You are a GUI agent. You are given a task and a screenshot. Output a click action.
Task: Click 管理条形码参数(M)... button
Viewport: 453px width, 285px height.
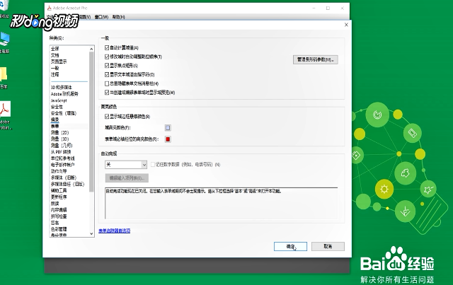tap(315, 60)
